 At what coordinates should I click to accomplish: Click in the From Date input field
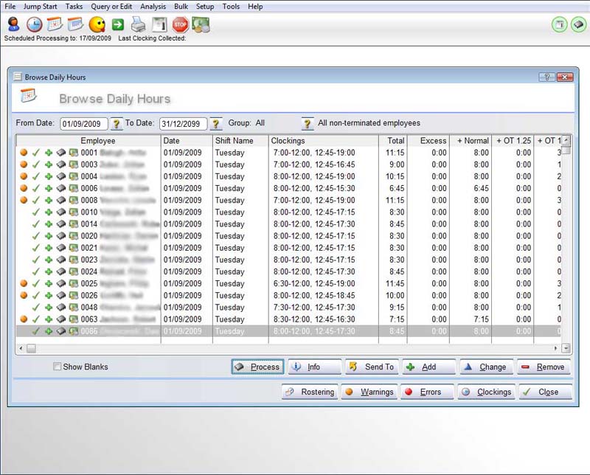83,124
